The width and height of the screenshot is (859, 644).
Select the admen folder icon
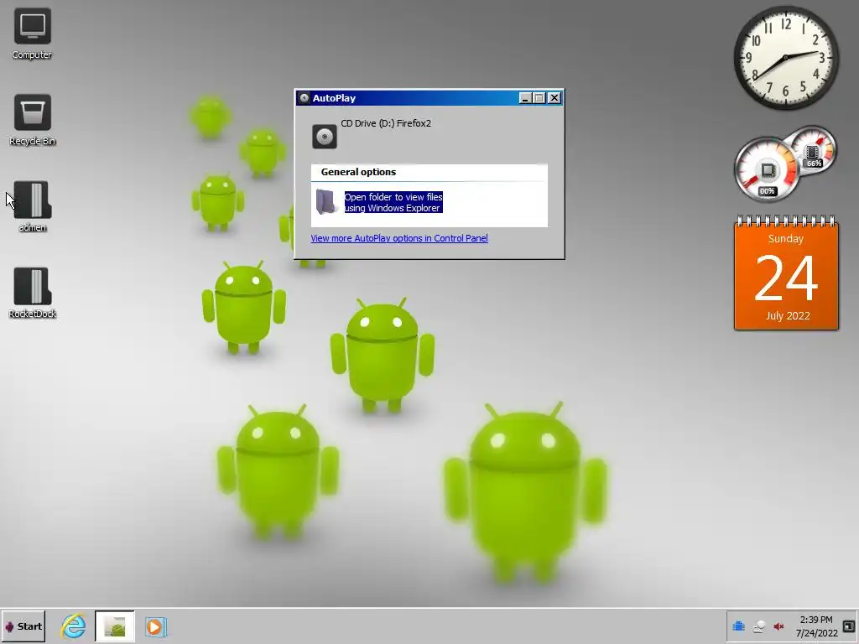pos(33,206)
